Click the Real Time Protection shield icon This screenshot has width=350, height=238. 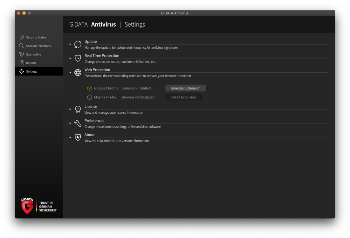pyautogui.click(x=78, y=58)
